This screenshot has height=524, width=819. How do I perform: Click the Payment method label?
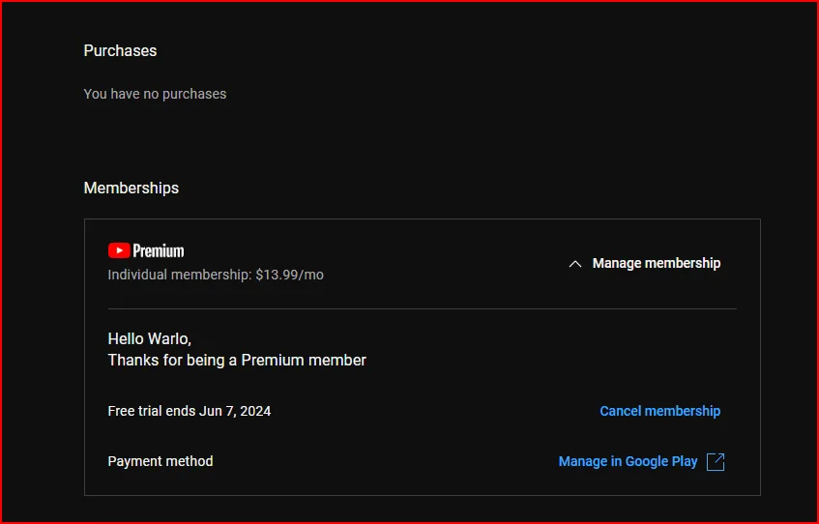point(161,461)
